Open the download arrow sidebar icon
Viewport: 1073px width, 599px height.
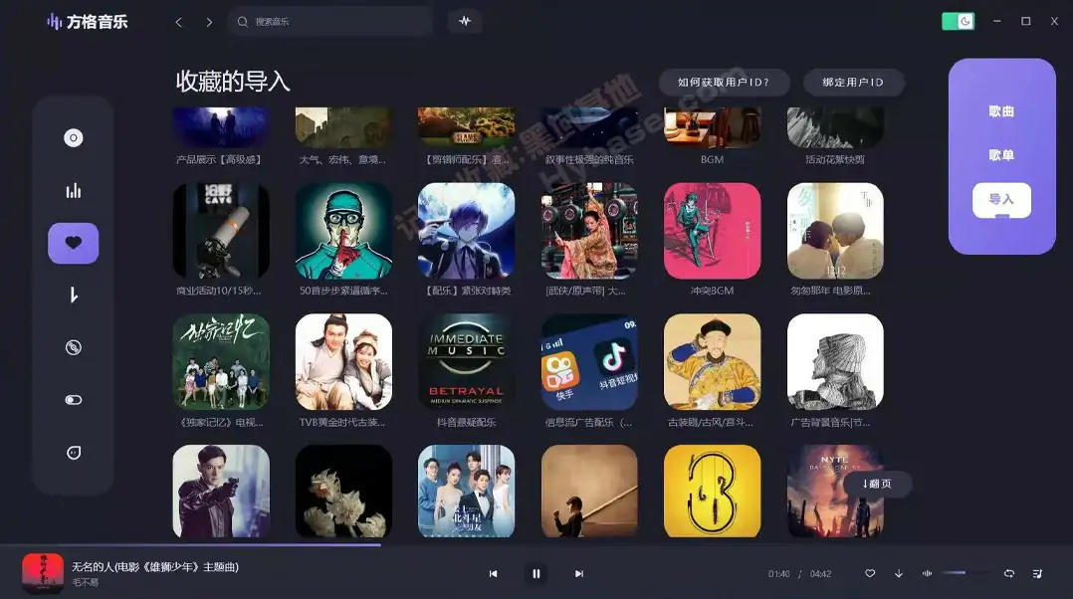click(x=74, y=296)
